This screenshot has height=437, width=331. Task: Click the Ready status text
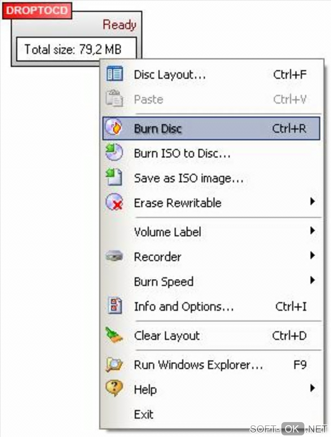click(x=119, y=25)
